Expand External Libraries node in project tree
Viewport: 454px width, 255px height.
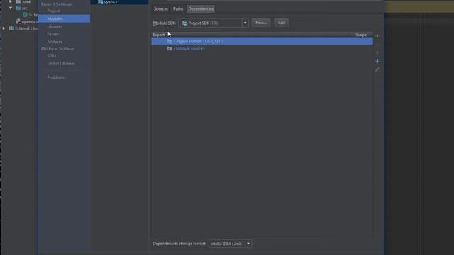4,28
